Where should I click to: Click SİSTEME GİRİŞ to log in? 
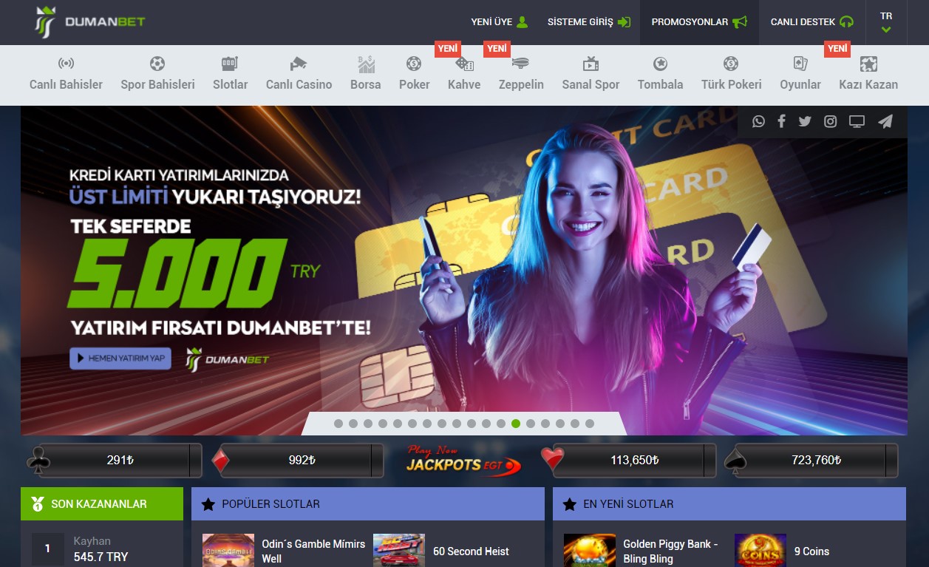click(588, 22)
